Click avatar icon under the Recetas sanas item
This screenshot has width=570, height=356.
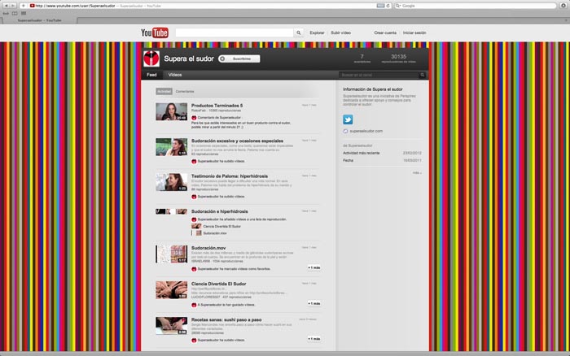[194, 341]
